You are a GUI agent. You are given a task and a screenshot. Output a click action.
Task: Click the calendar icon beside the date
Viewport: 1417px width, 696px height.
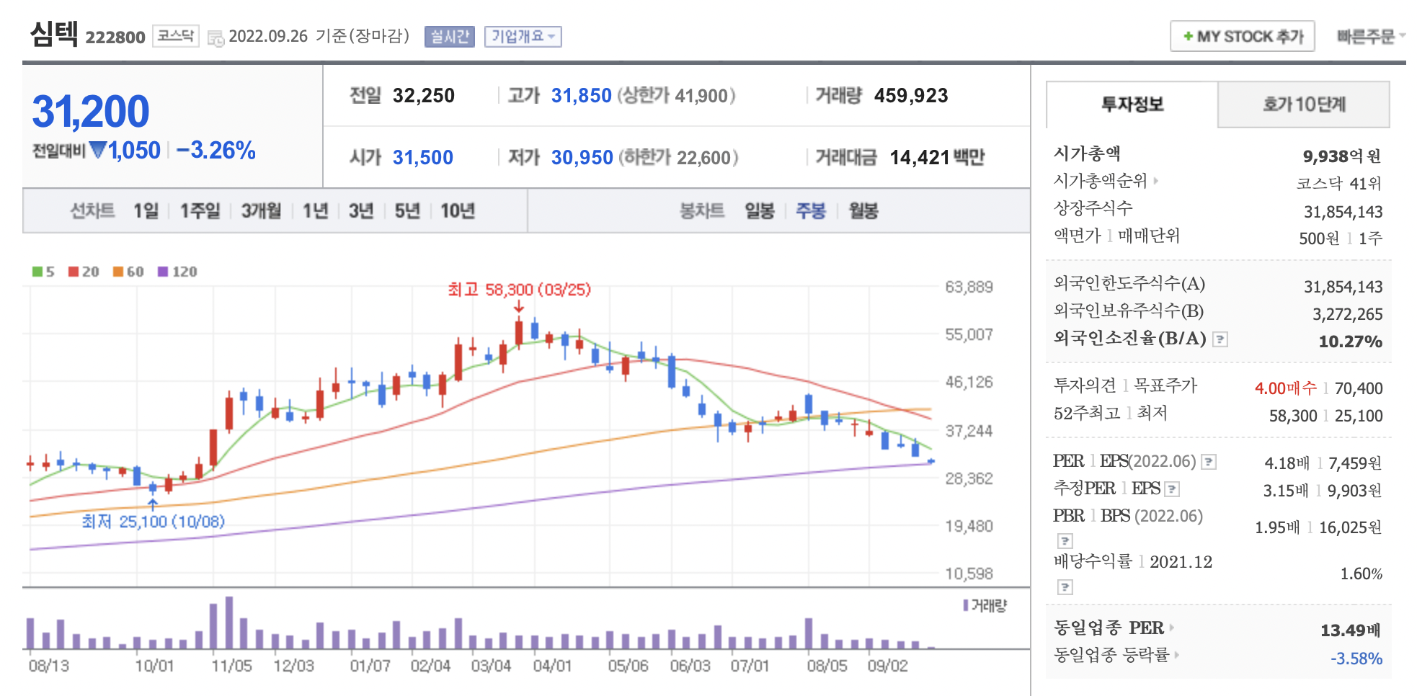pyautogui.click(x=216, y=38)
